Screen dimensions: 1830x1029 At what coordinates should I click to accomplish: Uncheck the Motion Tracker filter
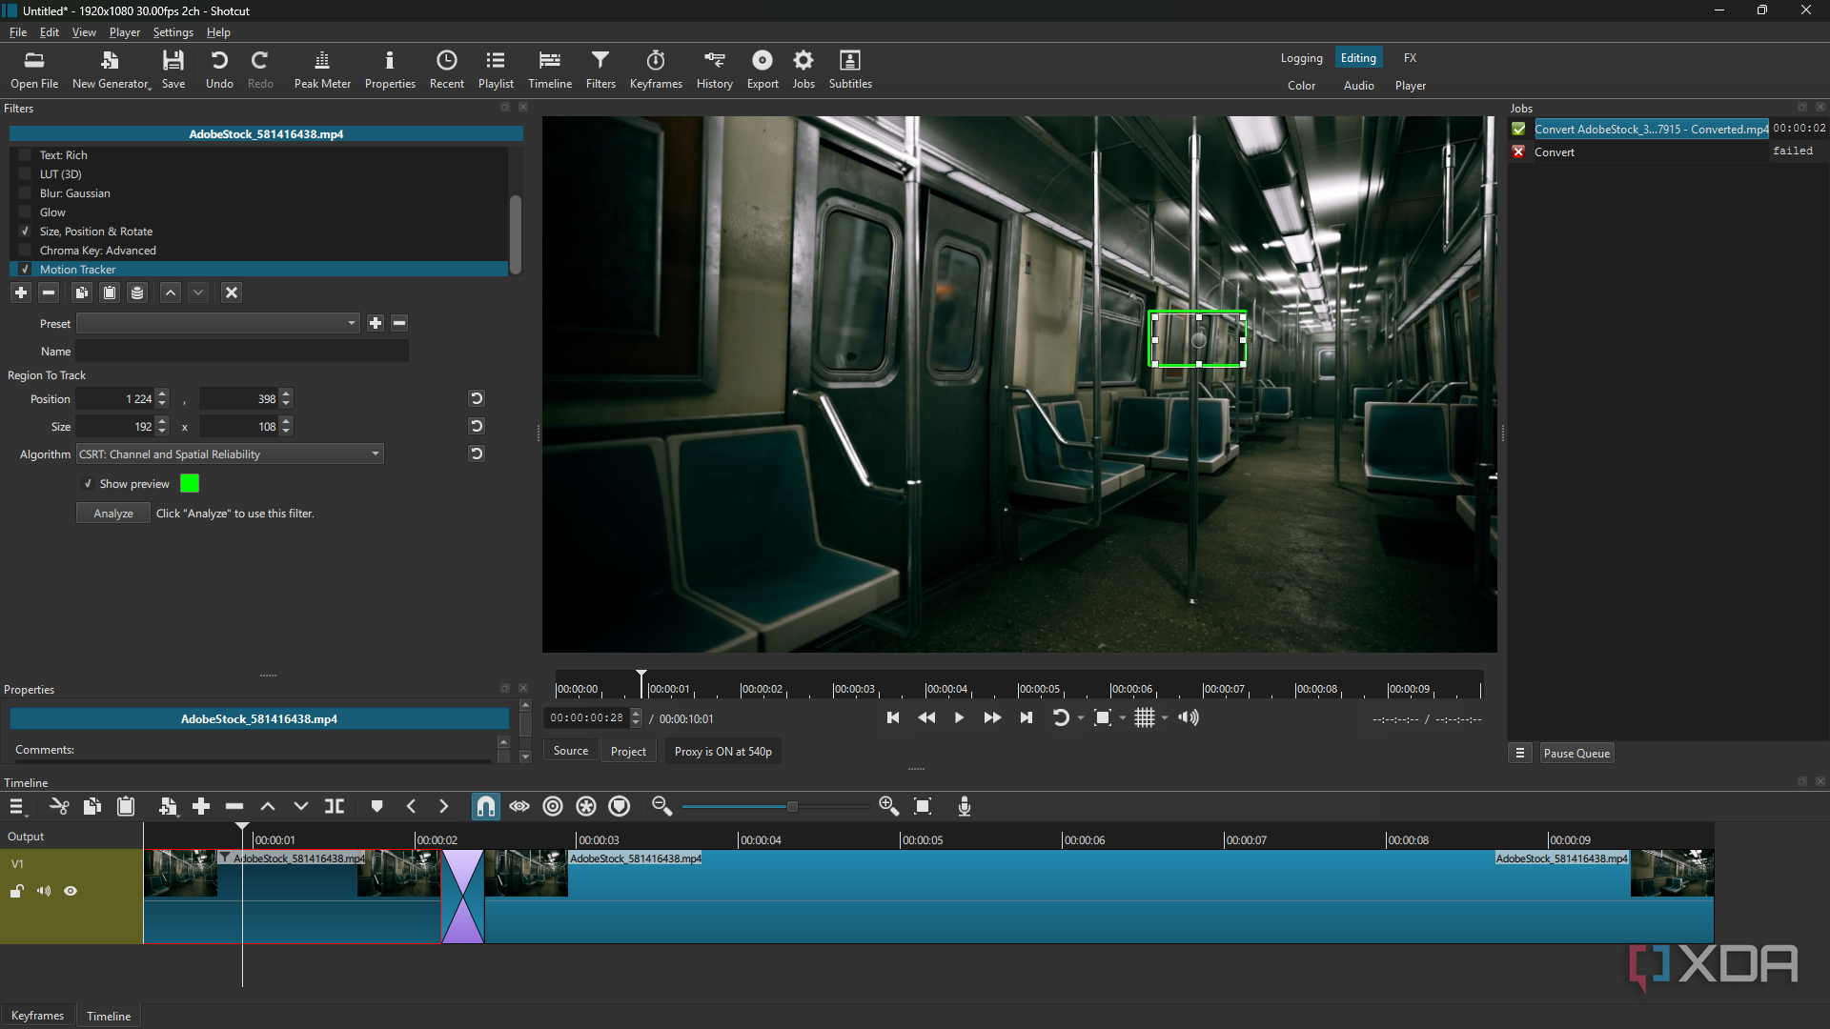pyautogui.click(x=26, y=270)
